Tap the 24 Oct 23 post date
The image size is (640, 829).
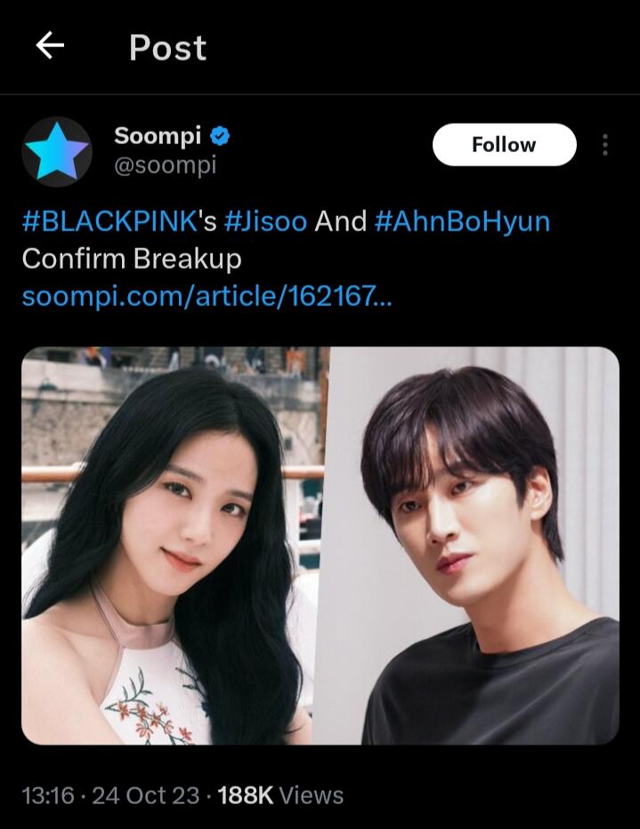tap(146, 795)
